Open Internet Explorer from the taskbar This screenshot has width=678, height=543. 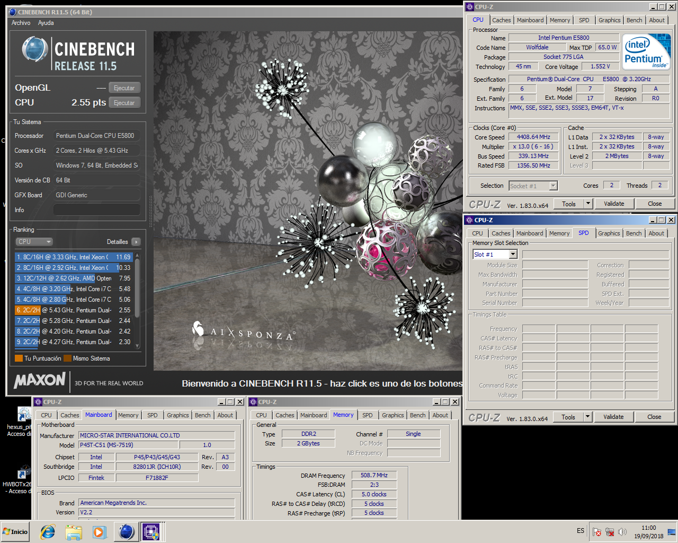point(48,531)
